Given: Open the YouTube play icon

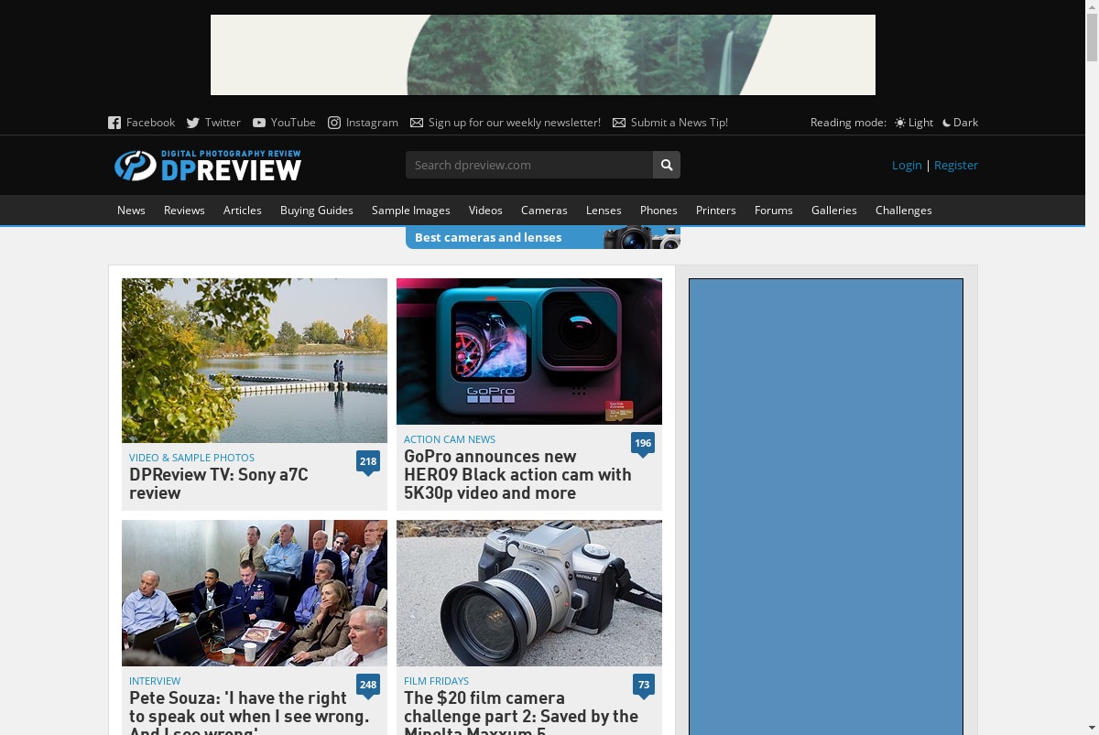Looking at the screenshot, I should tap(259, 123).
